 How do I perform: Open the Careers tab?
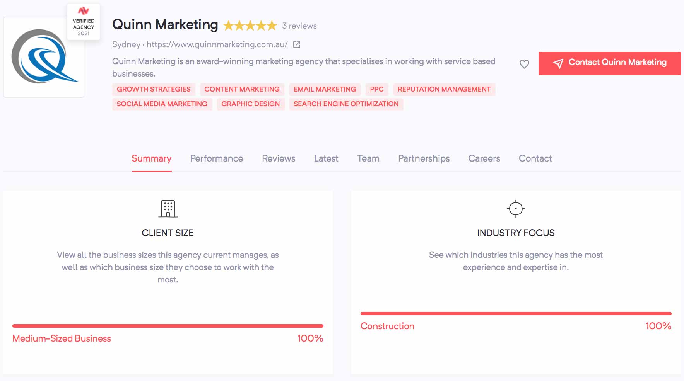click(x=484, y=158)
